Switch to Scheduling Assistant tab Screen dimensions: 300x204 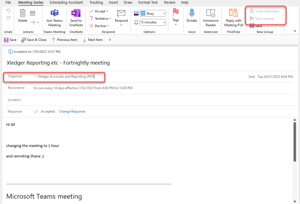(x=66, y=3)
